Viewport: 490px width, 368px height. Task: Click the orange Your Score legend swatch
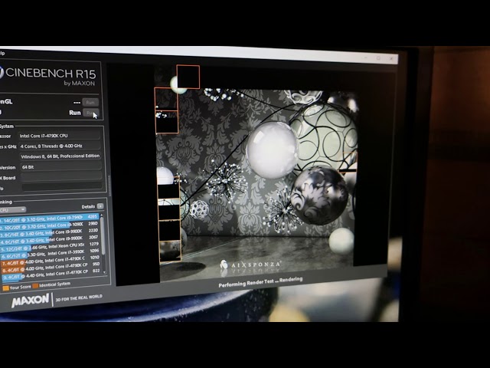[x=5, y=288]
